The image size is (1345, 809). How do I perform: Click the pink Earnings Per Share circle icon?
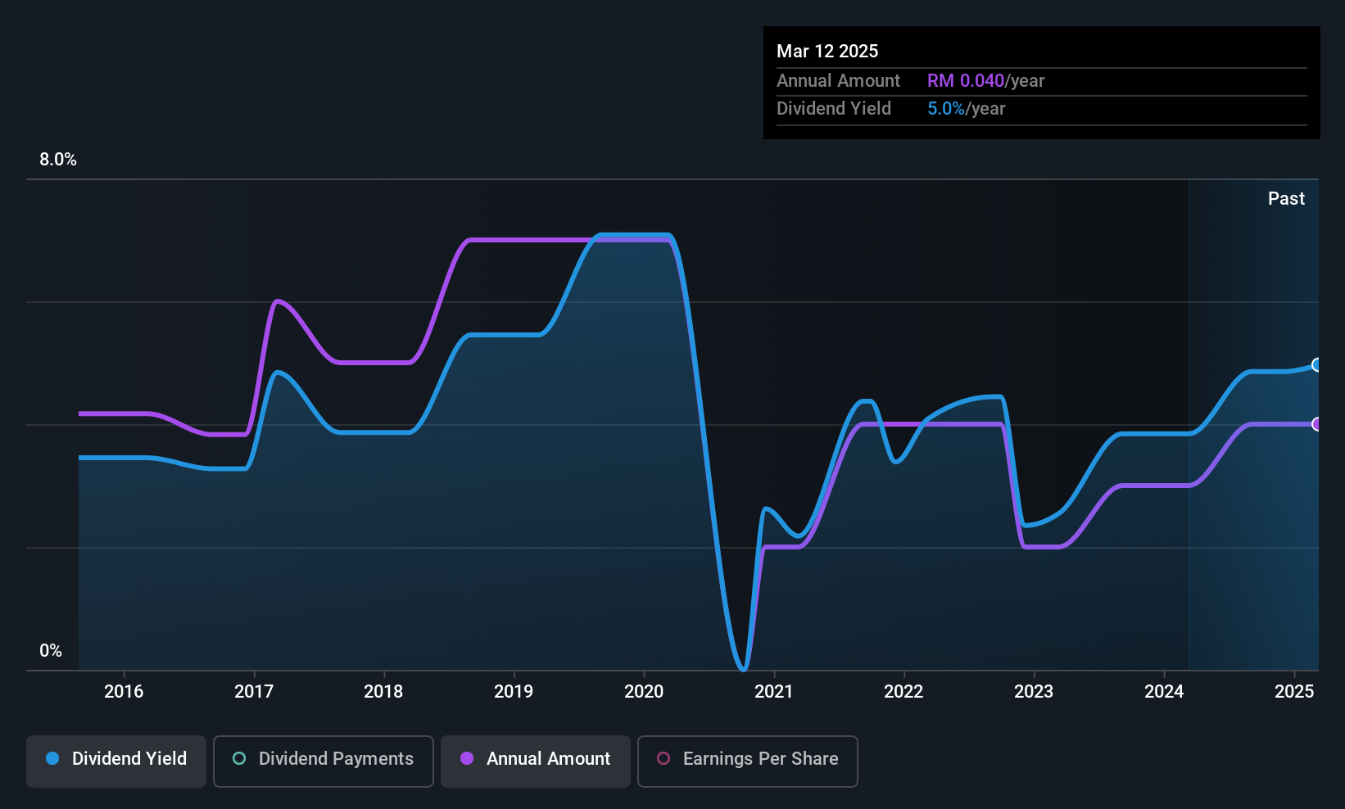click(663, 758)
